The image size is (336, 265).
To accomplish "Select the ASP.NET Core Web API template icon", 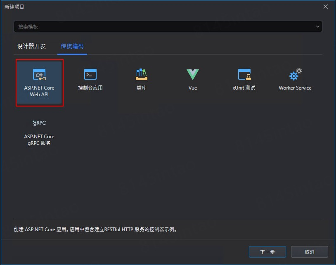I will (x=39, y=74).
